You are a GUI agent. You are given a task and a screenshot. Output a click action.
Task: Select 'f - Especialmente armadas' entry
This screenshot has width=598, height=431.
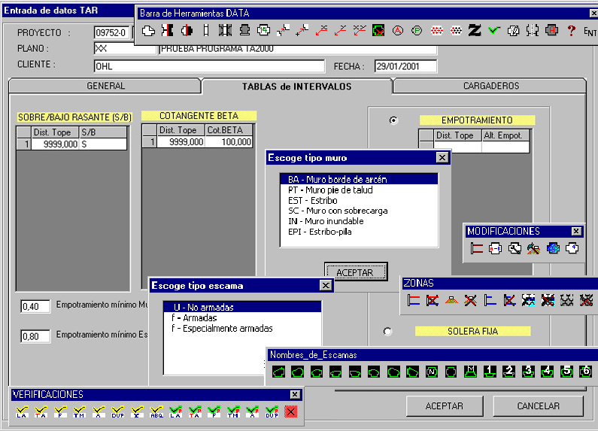242,329
